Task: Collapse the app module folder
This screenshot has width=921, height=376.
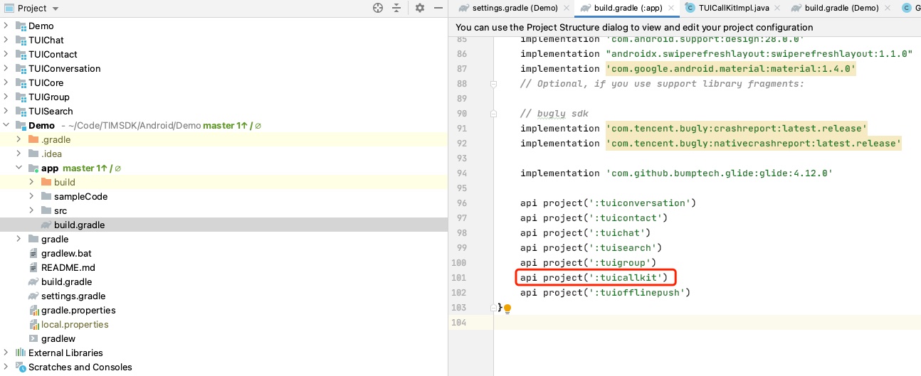Action: pos(19,168)
